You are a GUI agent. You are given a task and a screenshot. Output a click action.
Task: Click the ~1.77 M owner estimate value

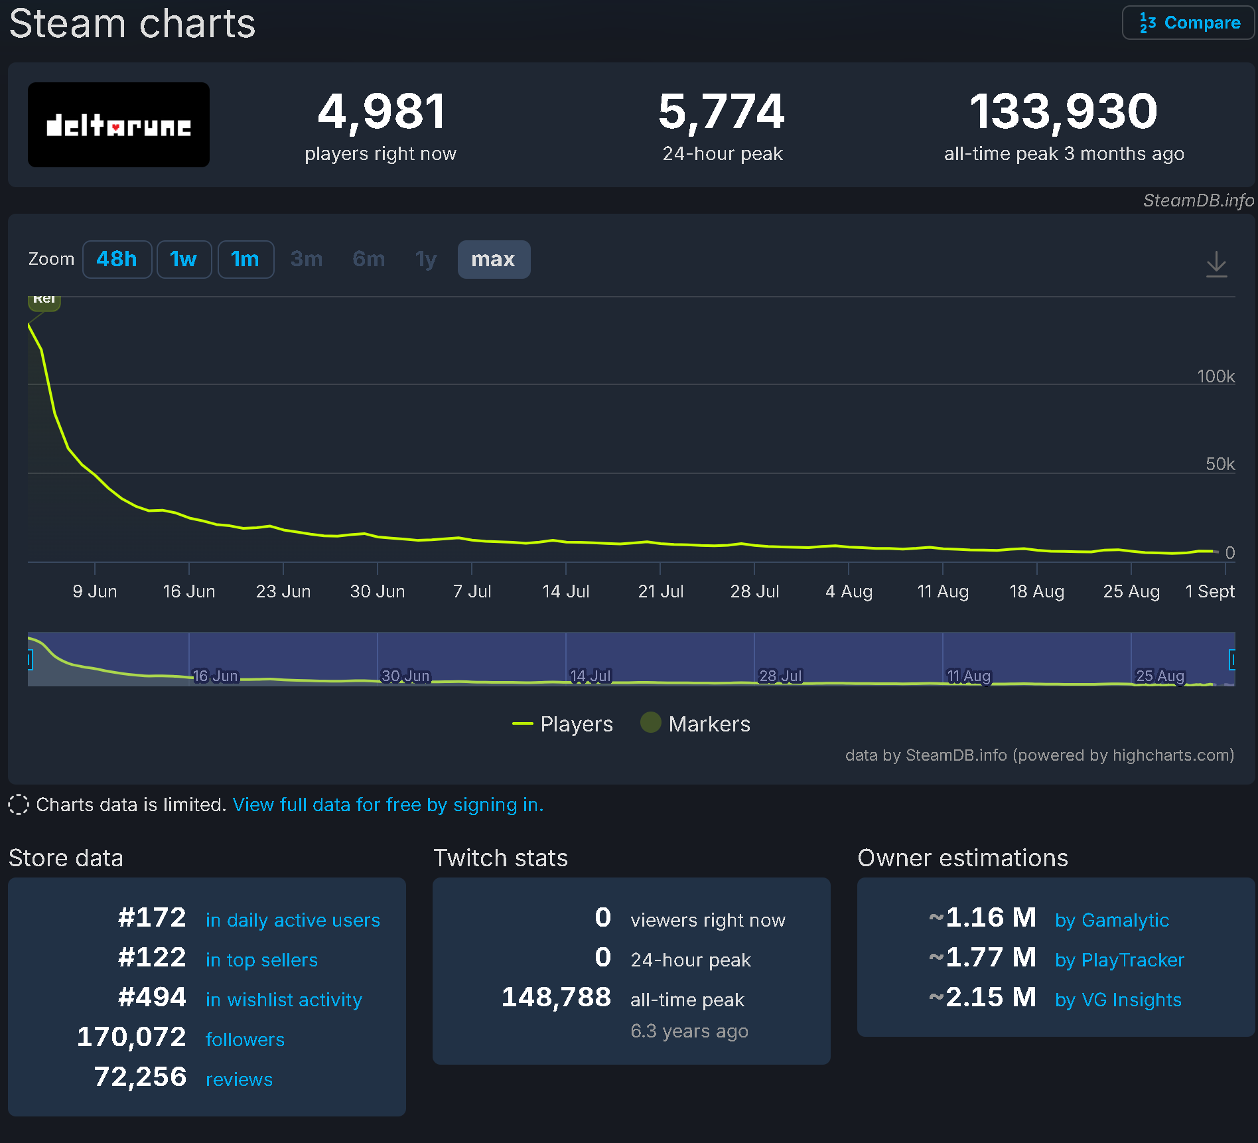[982, 957]
